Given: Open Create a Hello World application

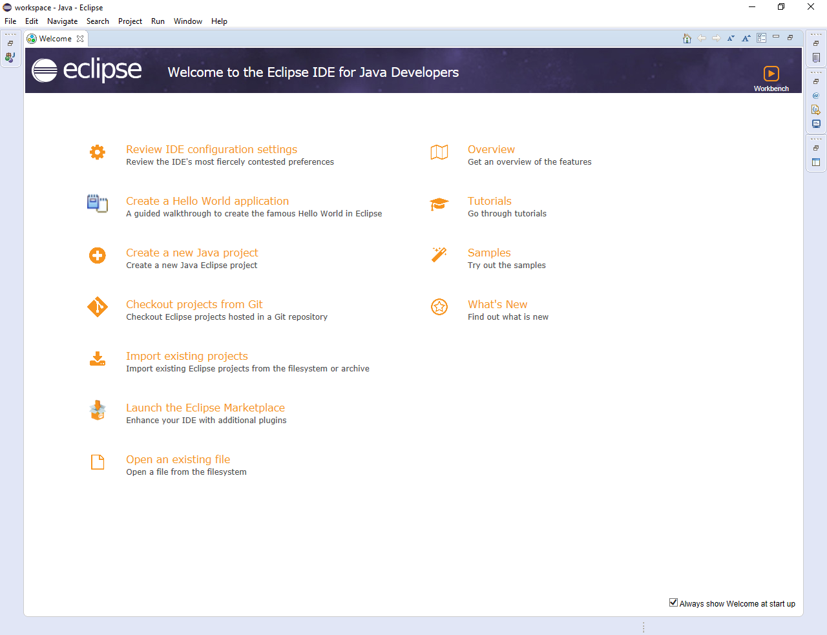Looking at the screenshot, I should pos(207,201).
